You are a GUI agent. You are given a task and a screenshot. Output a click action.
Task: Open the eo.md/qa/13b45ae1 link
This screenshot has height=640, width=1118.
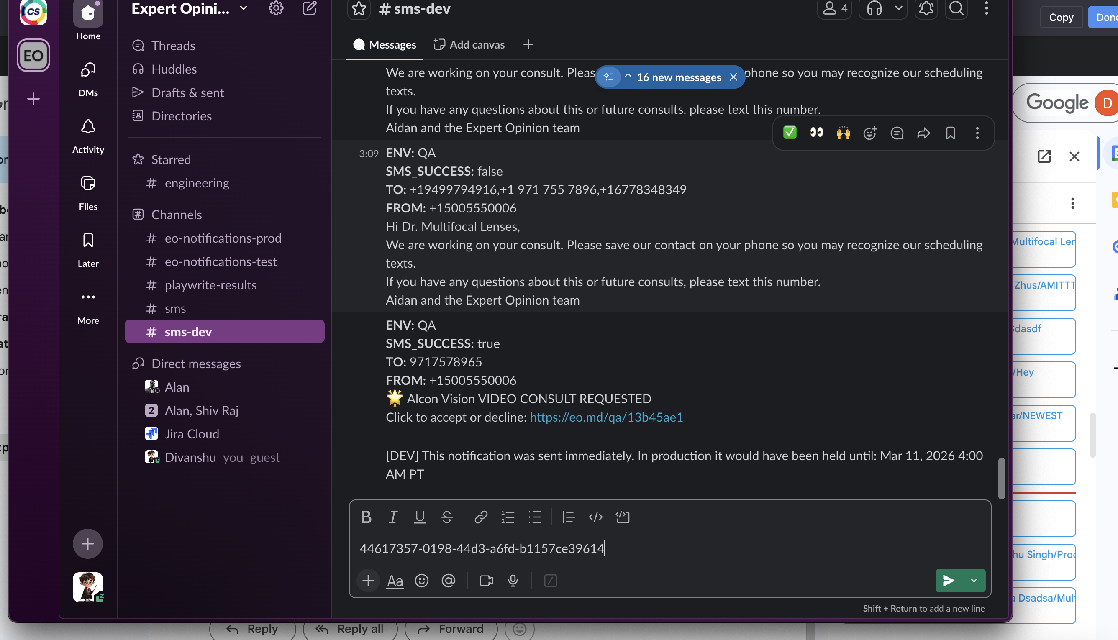click(606, 417)
